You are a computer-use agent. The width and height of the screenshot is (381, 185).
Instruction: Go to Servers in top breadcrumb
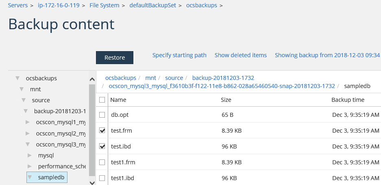click(x=18, y=5)
